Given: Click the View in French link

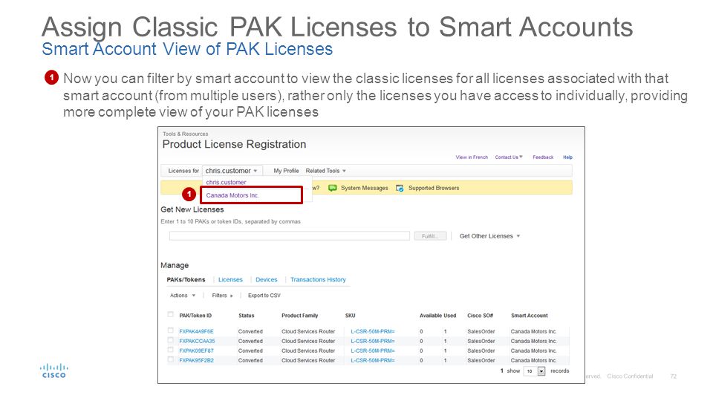Looking at the screenshot, I should click(472, 157).
